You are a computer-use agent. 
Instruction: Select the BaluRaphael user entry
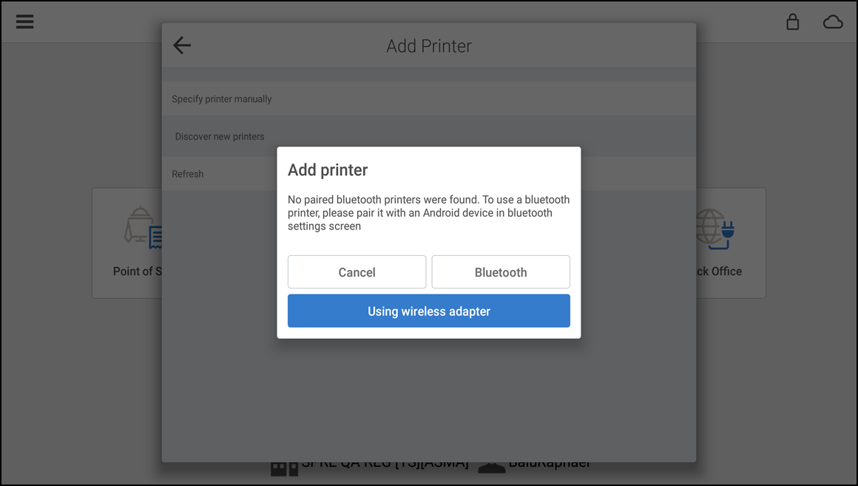(x=548, y=462)
